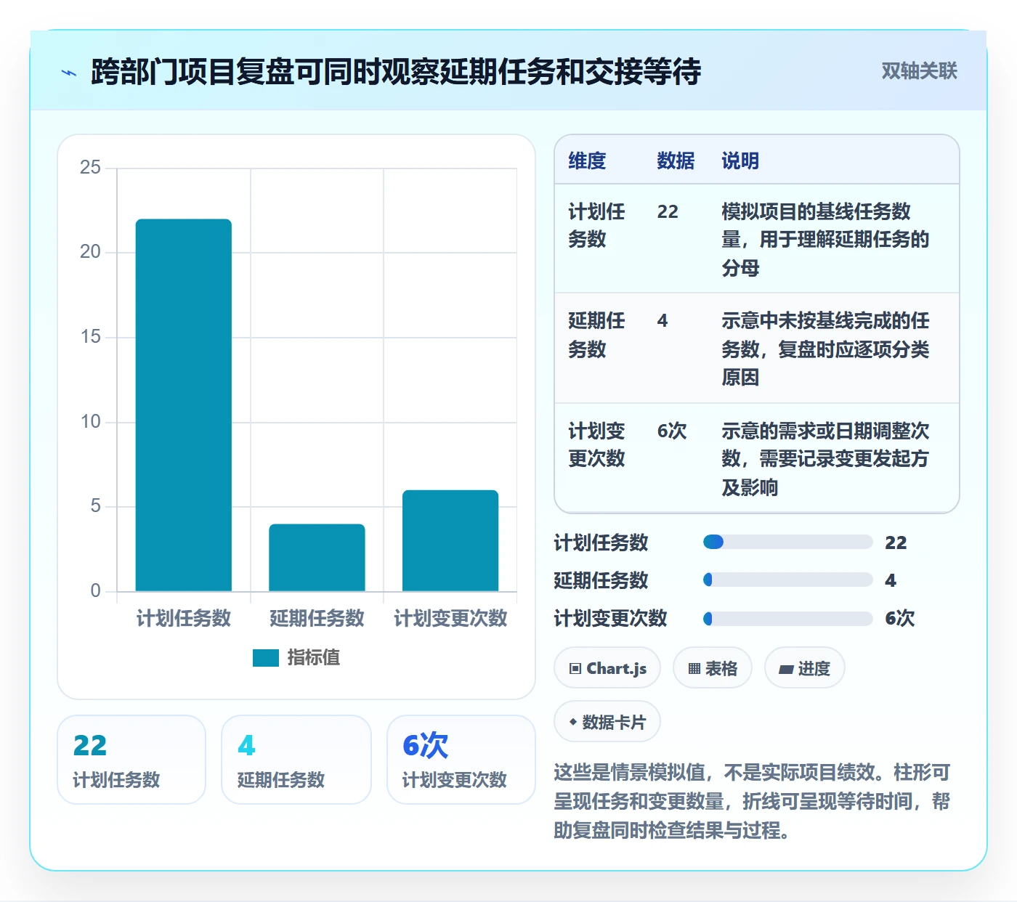Screen dimensions: 1017x902
Task: Click the 计划变更次数 progress bar
Action: 788,618
